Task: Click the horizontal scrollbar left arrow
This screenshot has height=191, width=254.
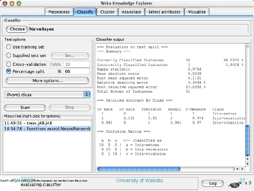Action: pos(237,169)
